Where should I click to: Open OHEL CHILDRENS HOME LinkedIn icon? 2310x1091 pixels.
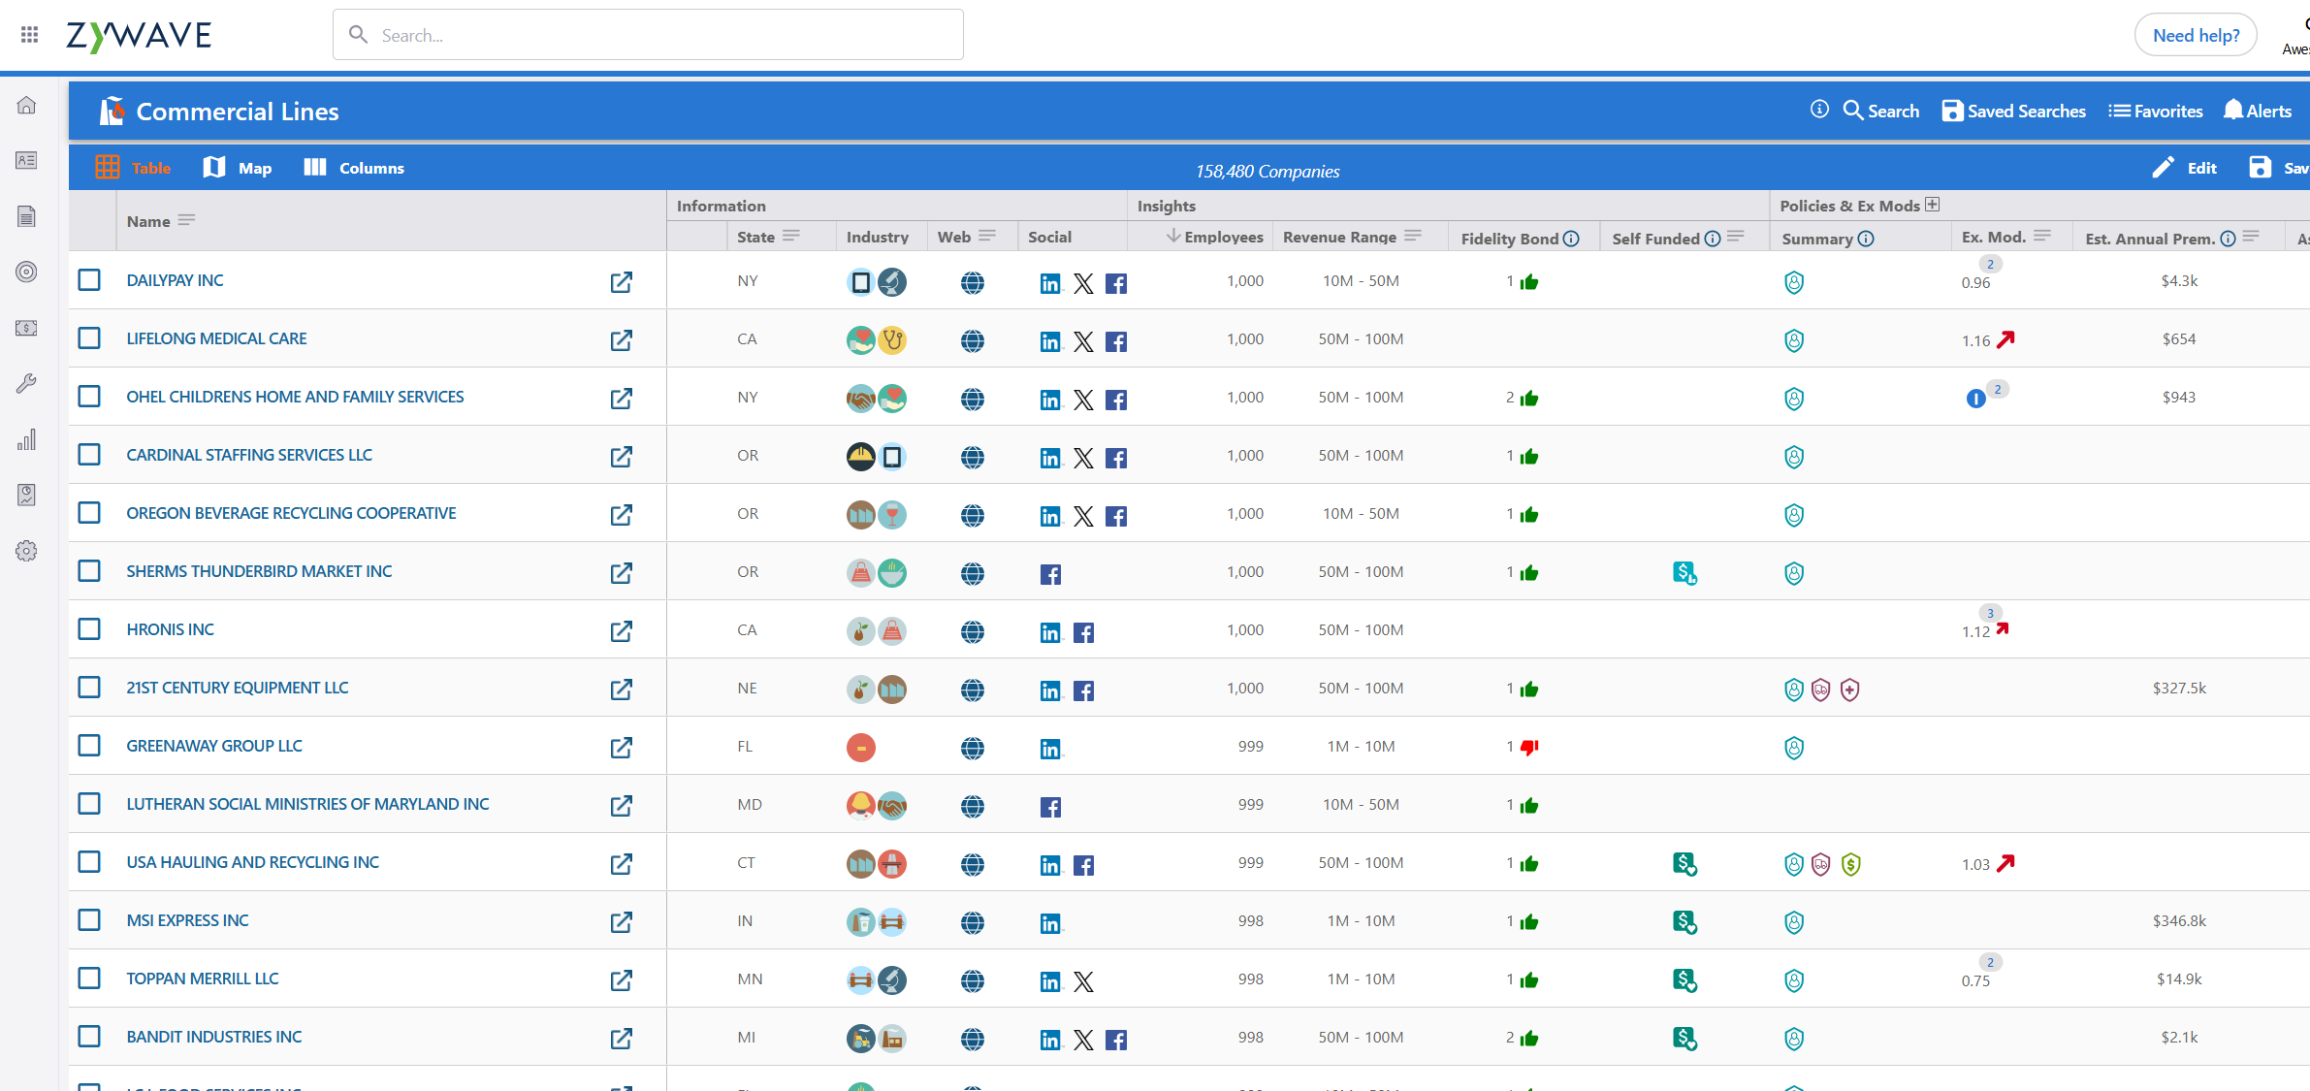(x=1049, y=400)
